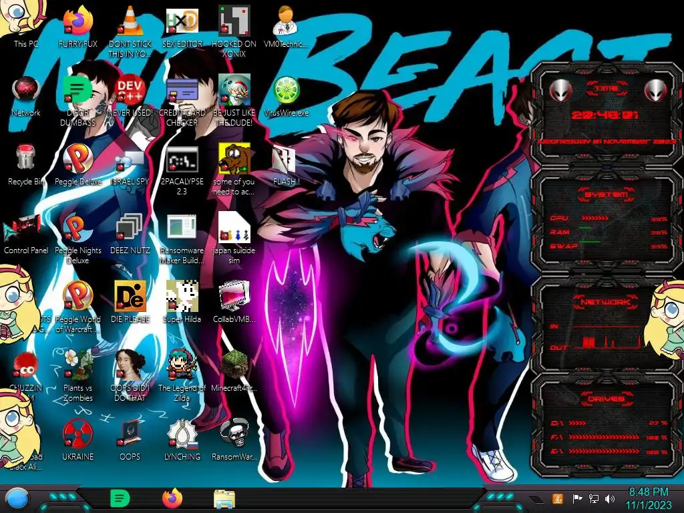Open DIE PLEASE De icon

click(130, 302)
